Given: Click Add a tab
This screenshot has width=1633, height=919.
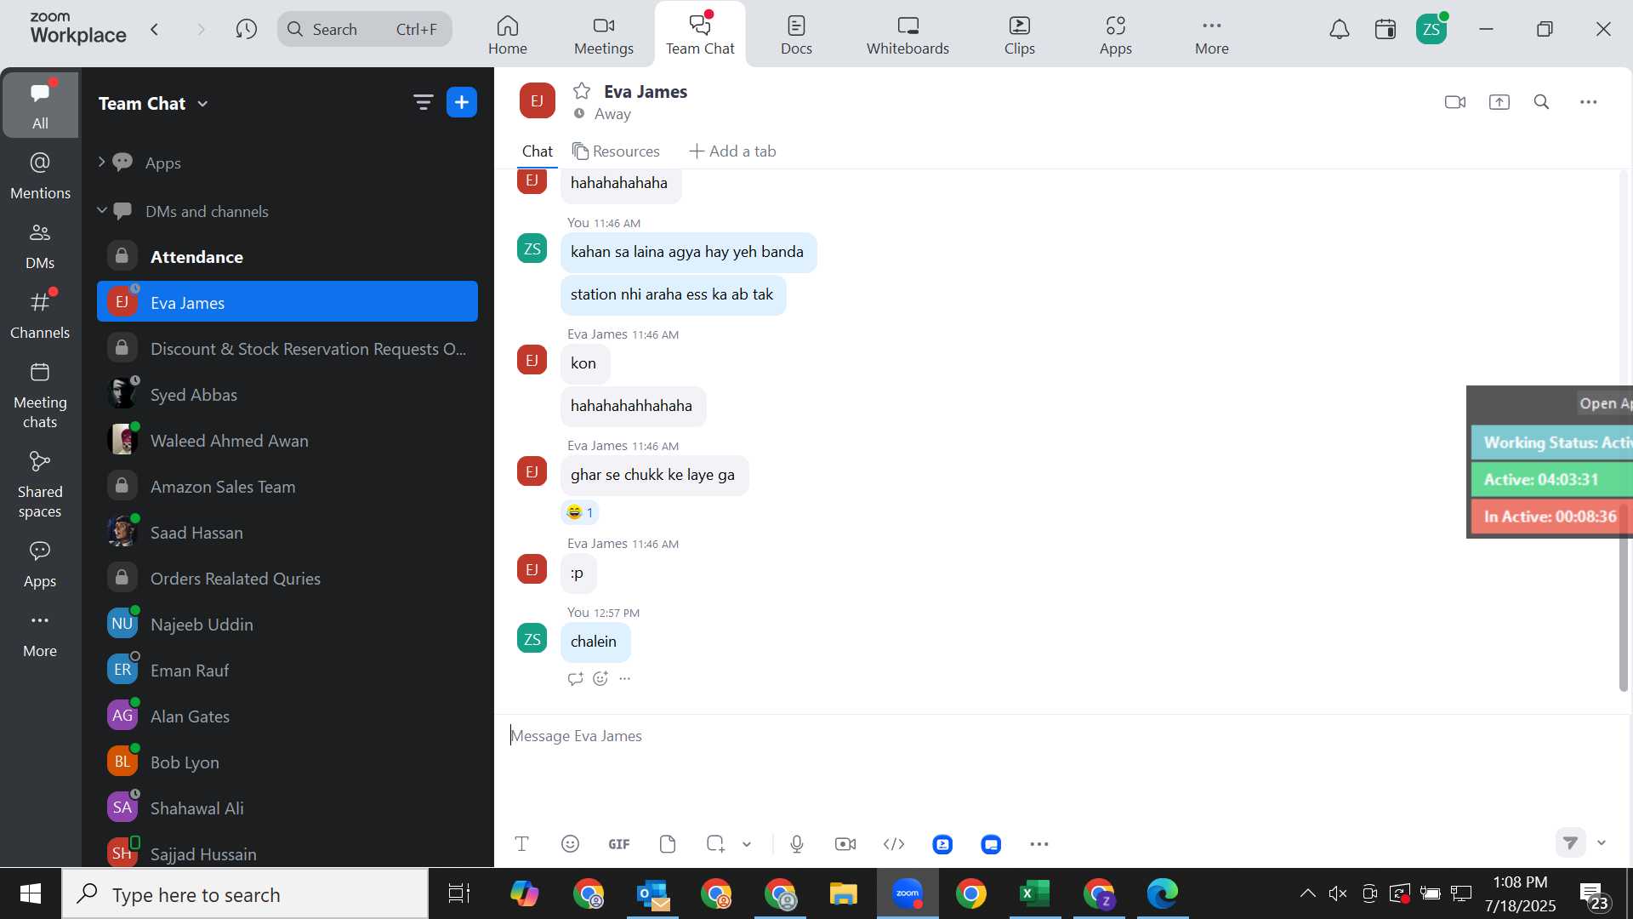Looking at the screenshot, I should (732, 151).
